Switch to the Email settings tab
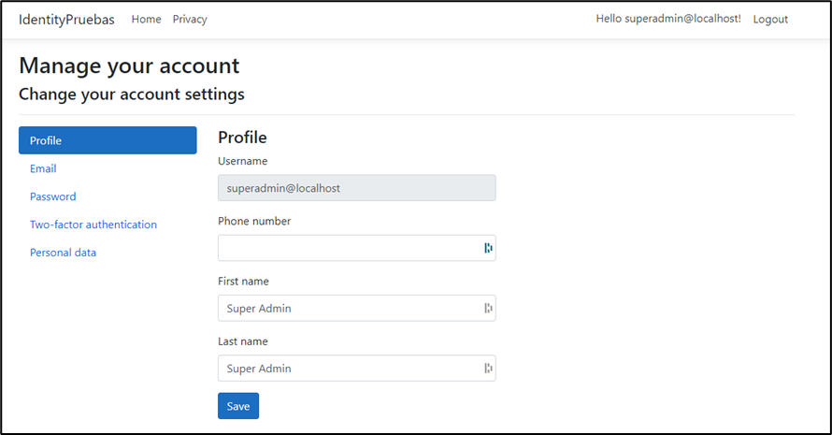The width and height of the screenshot is (832, 435). [43, 169]
